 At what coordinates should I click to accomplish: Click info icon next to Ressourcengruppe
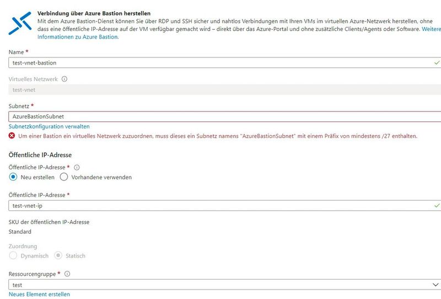tap(67, 274)
